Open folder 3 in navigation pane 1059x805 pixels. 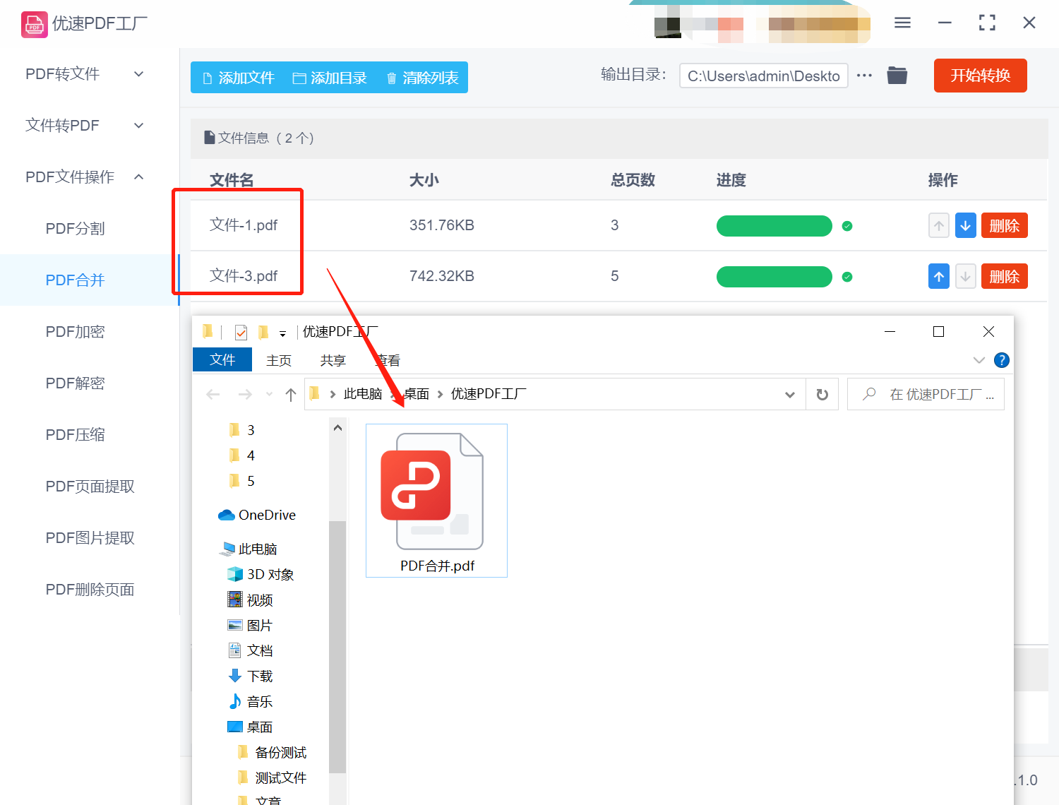coord(242,430)
